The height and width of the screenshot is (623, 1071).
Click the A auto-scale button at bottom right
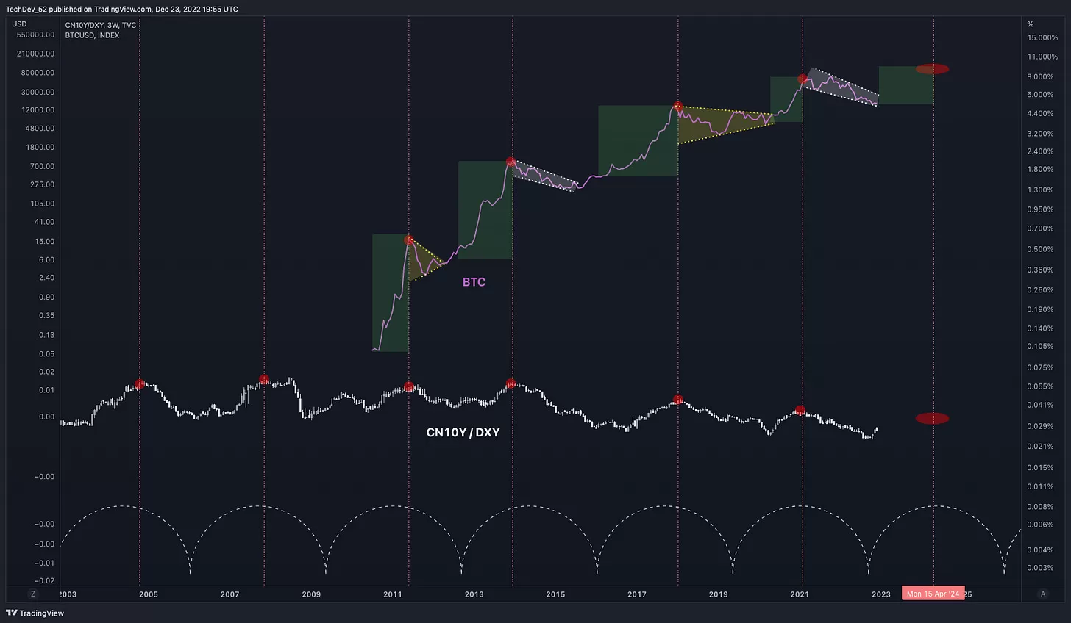coord(1042,594)
